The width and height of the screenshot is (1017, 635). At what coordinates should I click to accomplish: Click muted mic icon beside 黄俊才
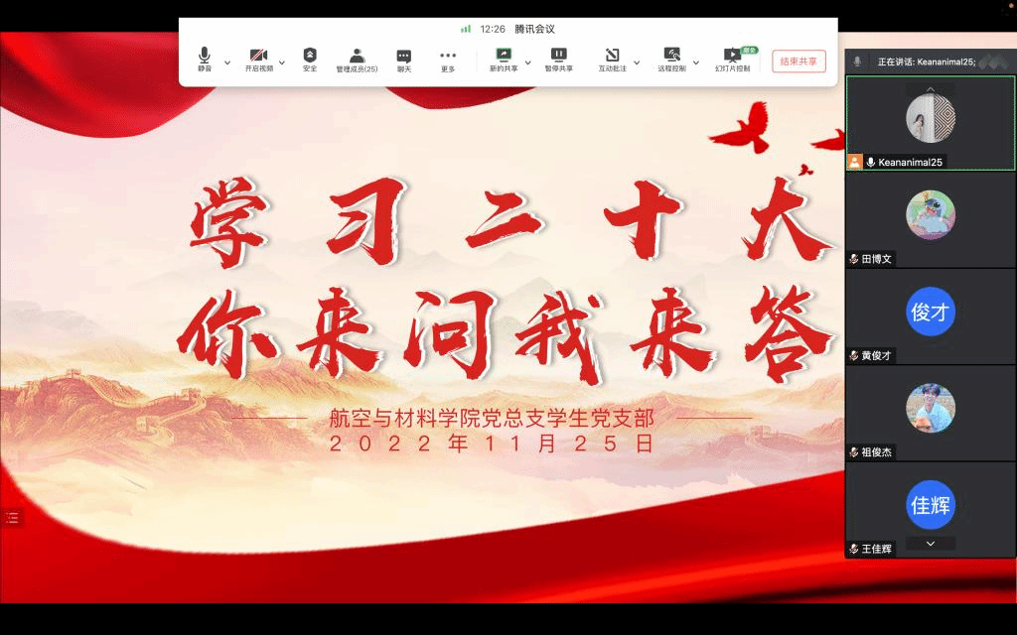pyautogui.click(x=853, y=355)
